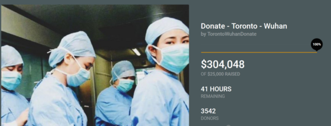The image size is (331, 126).
Task: Click the 100% progress marker bubble
Action: click(317, 45)
